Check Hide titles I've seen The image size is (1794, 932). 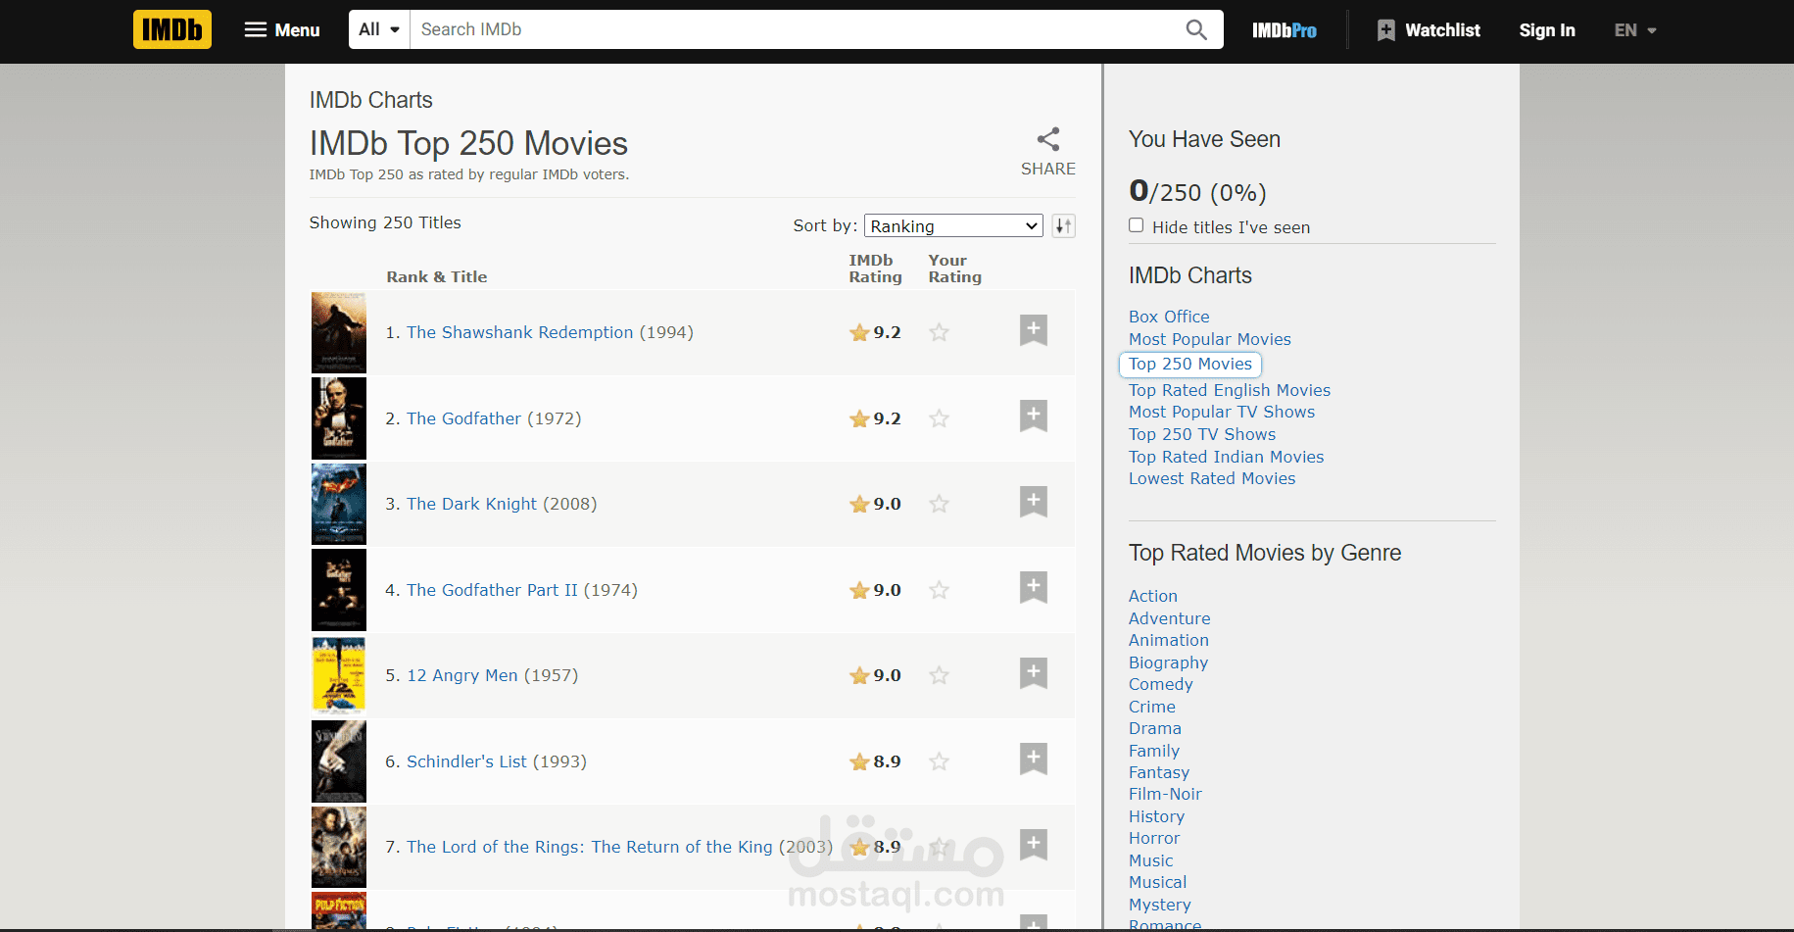click(1137, 225)
